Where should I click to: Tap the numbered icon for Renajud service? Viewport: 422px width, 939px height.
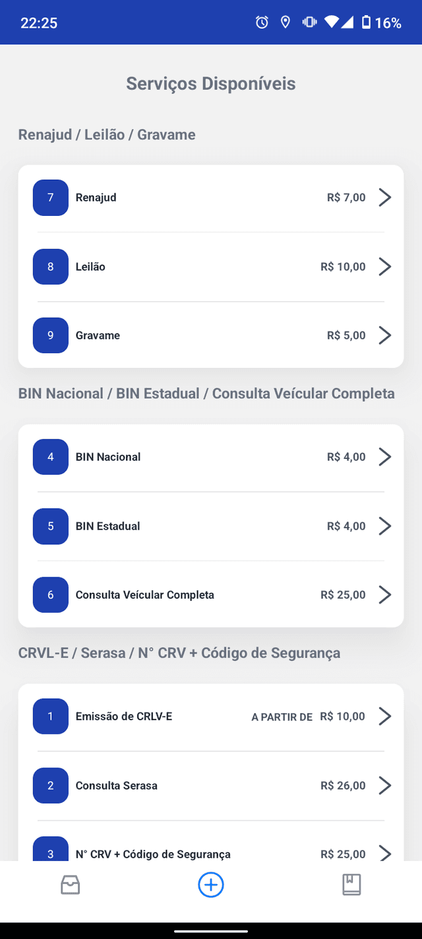[x=50, y=197]
